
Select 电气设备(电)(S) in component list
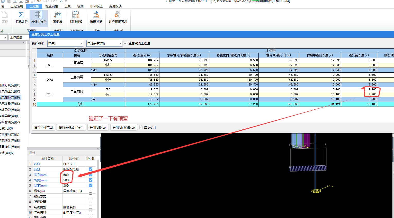[x=10, y=103]
